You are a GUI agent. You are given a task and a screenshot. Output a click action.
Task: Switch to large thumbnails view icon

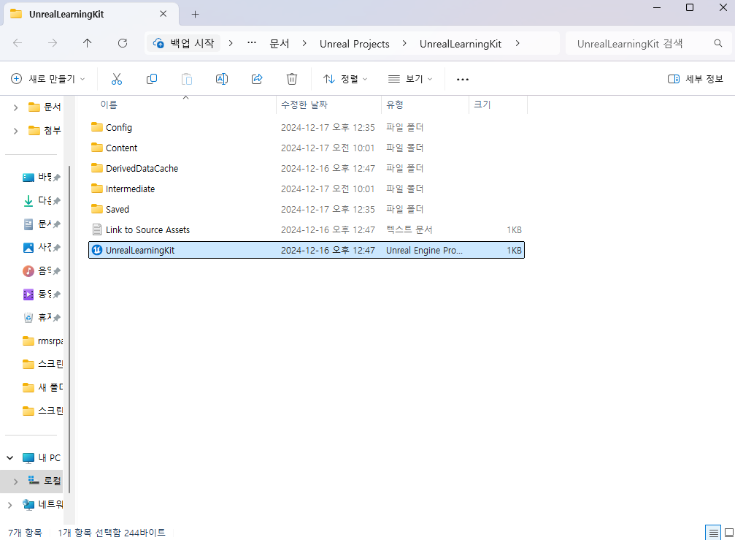coord(729,533)
